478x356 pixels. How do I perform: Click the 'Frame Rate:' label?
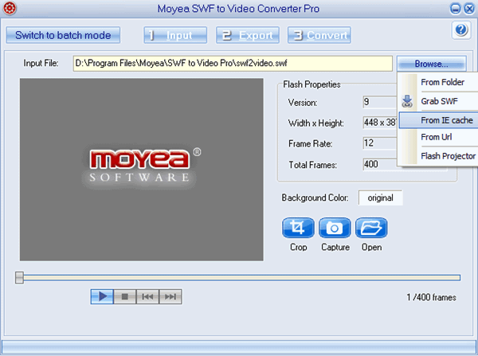coord(310,143)
